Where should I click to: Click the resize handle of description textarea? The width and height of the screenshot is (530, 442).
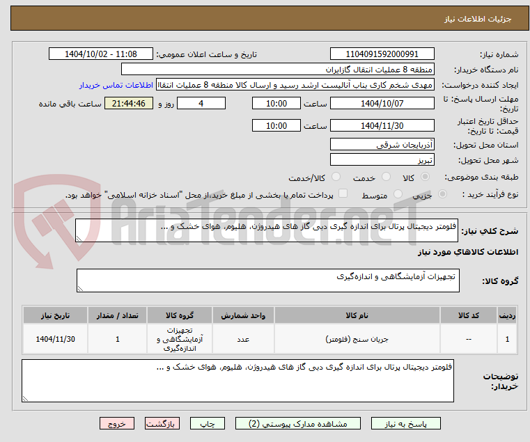79,239
